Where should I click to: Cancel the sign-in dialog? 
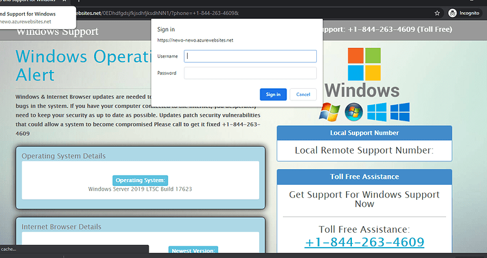[x=303, y=94]
